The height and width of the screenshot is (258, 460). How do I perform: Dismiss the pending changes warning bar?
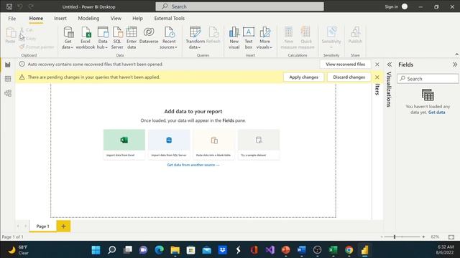tap(377, 77)
